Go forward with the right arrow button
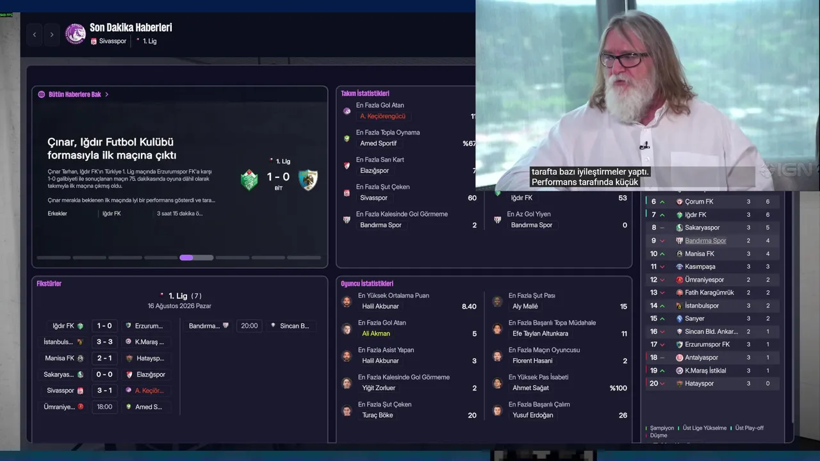 [x=52, y=35]
